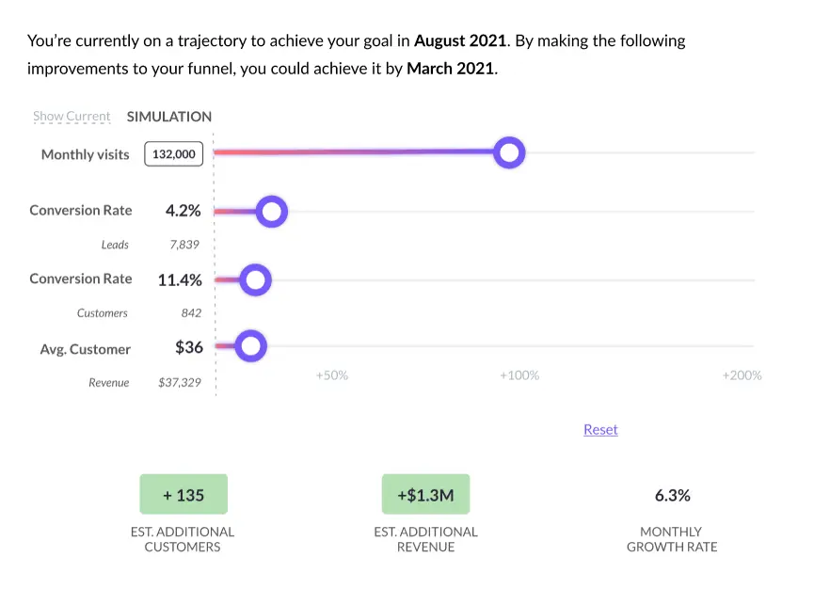Click the +135 additional customers badge
The height and width of the screenshot is (589, 814).
point(183,494)
